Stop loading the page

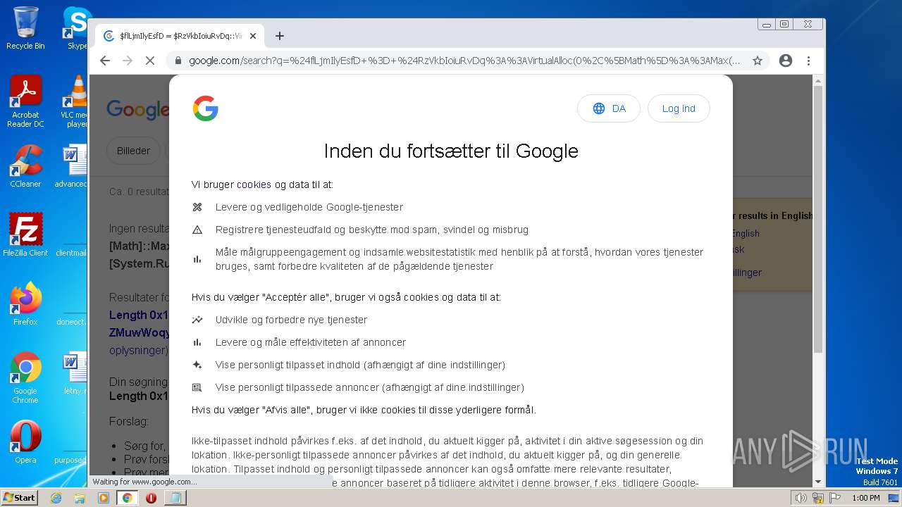click(149, 61)
